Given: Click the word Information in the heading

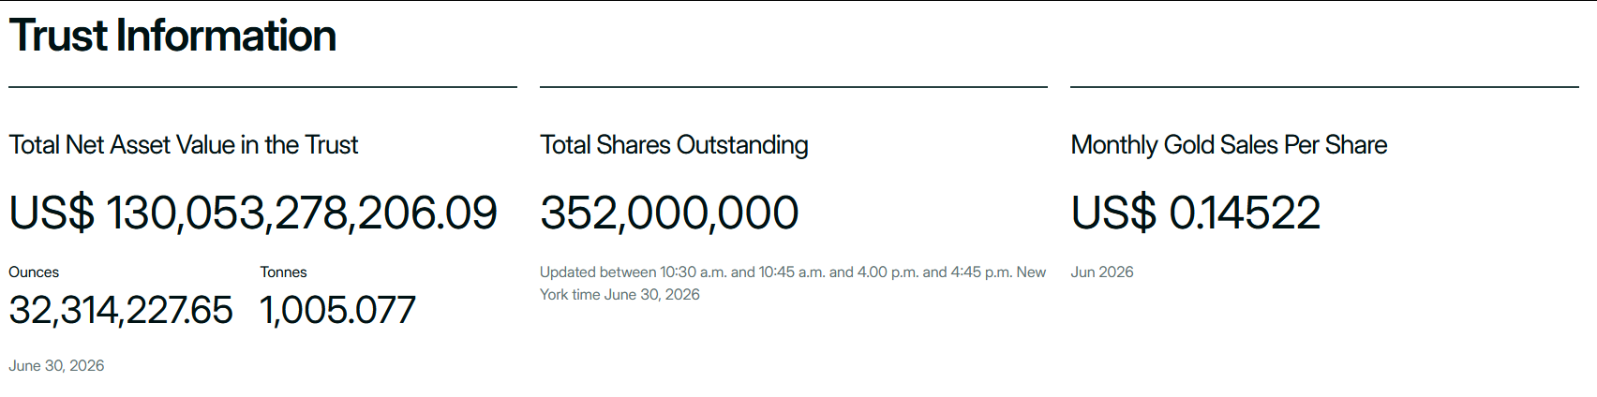Looking at the screenshot, I should coord(226,36).
